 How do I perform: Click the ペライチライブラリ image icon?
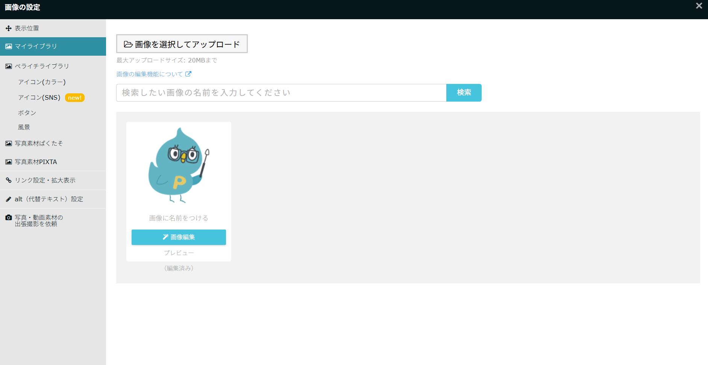(9, 66)
